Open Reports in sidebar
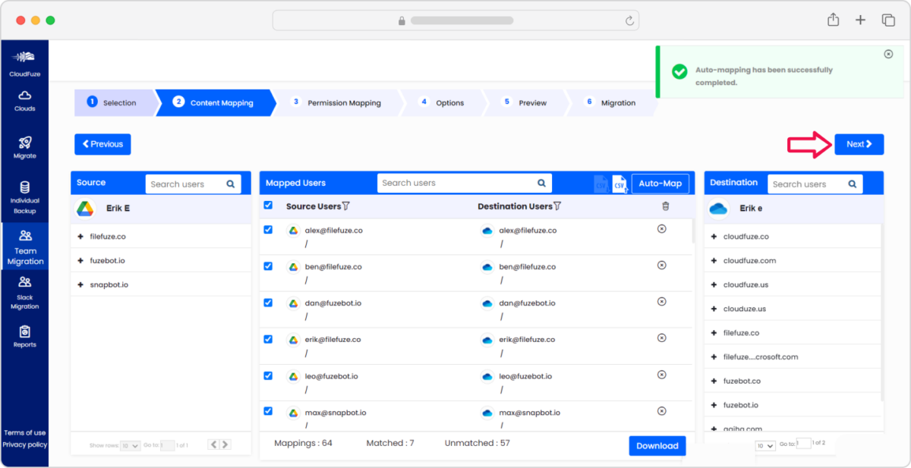This screenshot has width=911, height=468. pos(24,337)
